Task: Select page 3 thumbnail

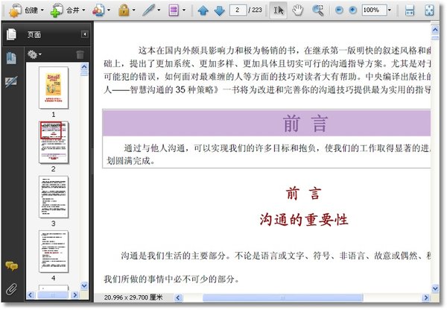Action: (54, 197)
